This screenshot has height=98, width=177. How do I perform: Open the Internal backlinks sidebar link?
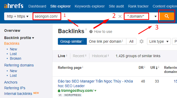[x=18, y=94]
